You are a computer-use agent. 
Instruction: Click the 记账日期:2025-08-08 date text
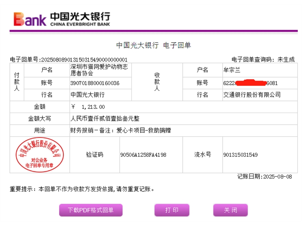click(x=265, y=176)
